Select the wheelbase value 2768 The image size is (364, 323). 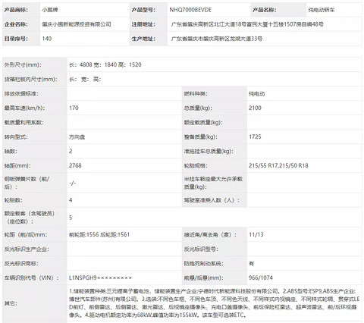click(x=75, y=165)
